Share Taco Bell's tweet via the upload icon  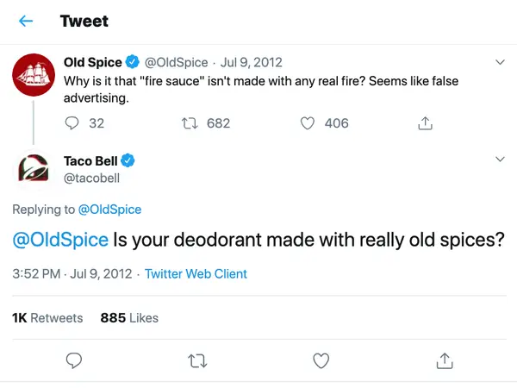[445, 360]
